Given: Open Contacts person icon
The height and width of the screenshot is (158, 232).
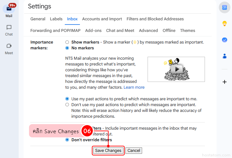Looking at the screenshot, I should pyautogui.click(x=225, y=56).
